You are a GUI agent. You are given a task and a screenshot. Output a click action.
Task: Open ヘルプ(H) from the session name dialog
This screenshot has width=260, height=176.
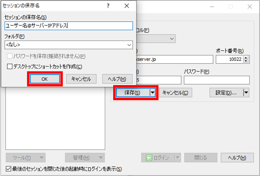click(x=117, y=79)
